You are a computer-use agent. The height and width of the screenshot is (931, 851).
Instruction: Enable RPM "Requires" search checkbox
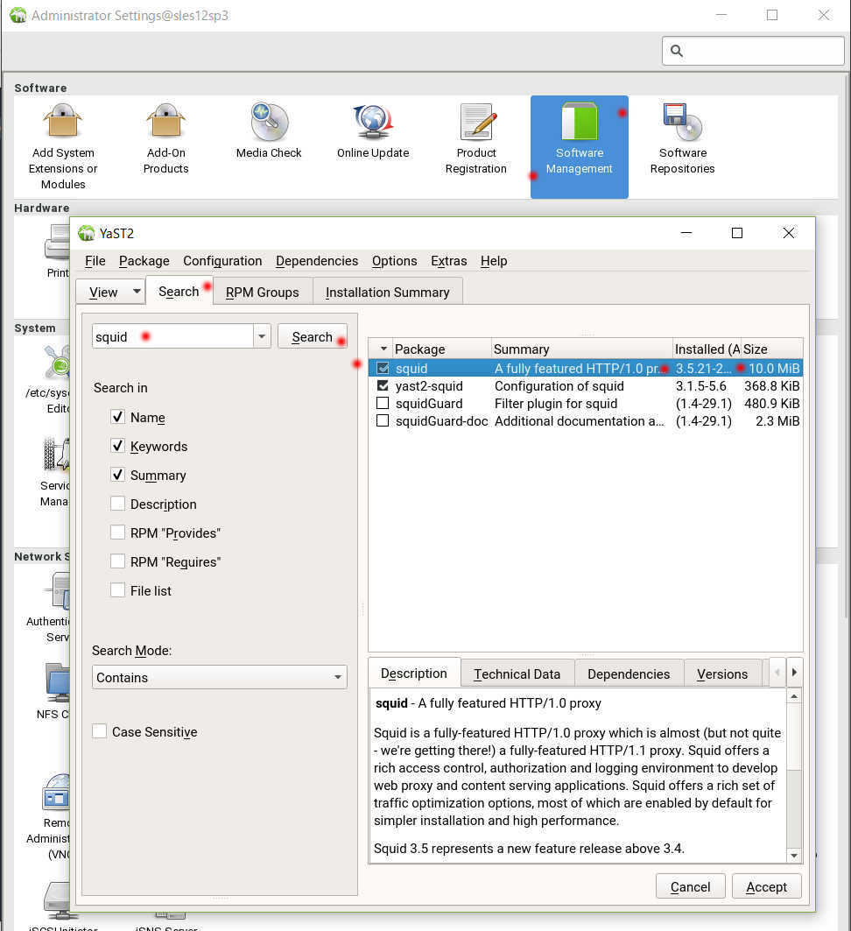pos(117,561)
